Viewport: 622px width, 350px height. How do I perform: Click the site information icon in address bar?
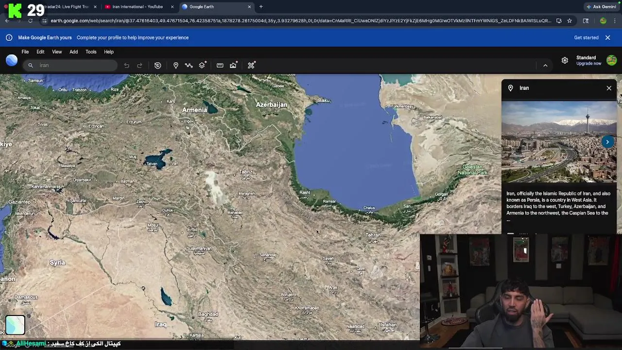click(x=45, y=21)
